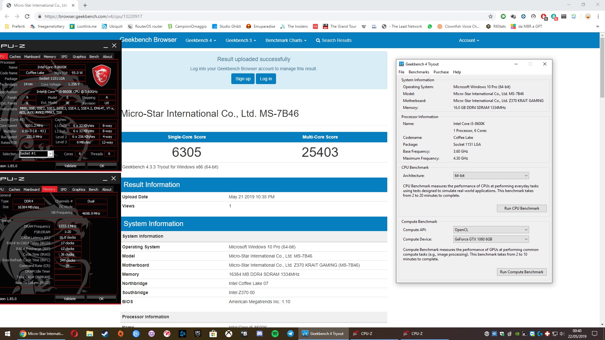Click the Geekbench Browser home link
Screen dimensions: 605x340
(x=148, y=40)
